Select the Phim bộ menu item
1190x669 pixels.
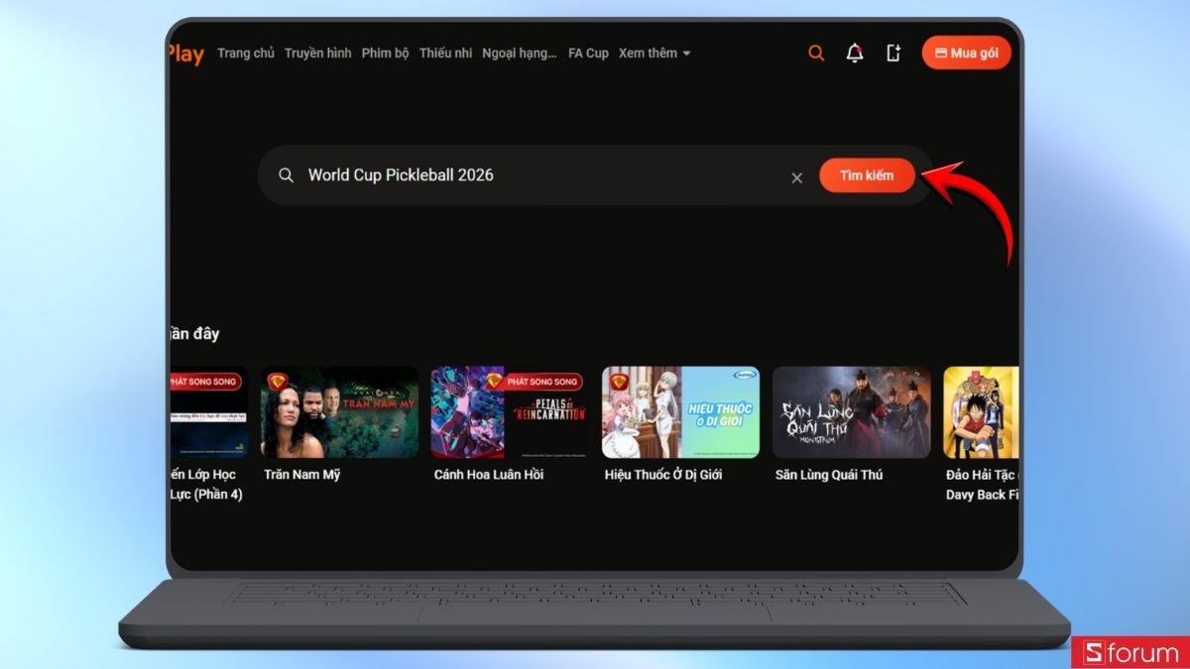point(385,54)
